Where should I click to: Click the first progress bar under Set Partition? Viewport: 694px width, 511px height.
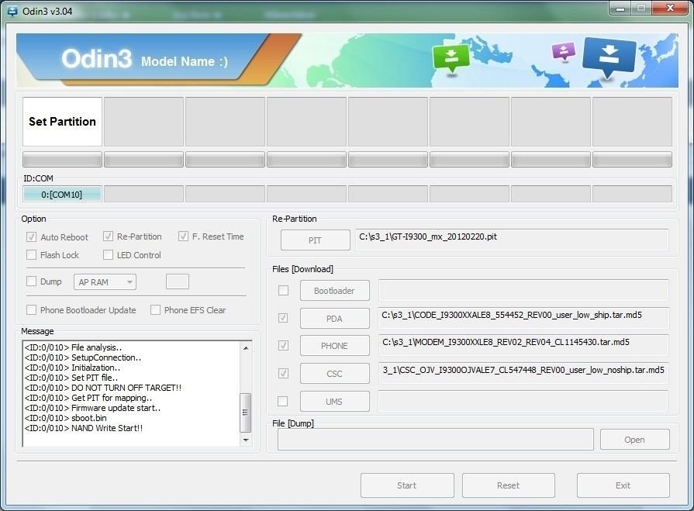[62, 159]
